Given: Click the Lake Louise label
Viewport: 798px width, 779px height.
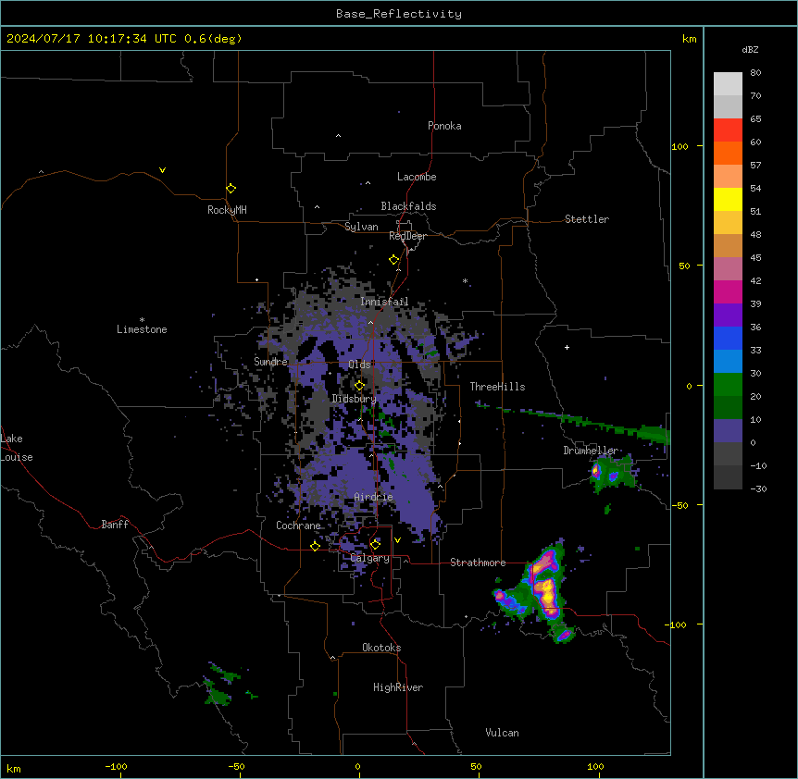Looking at the screenshot, I should 17,448.
